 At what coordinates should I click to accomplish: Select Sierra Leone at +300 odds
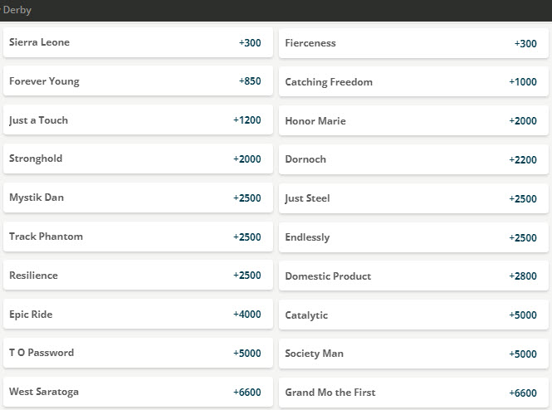(x=138, y=42)
